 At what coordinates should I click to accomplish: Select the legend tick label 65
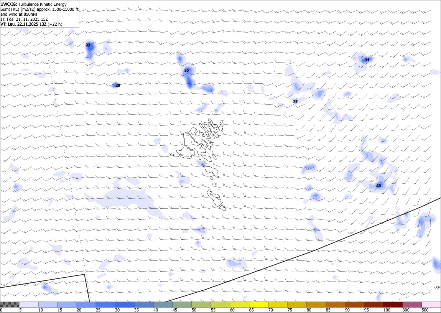[252, 310]
